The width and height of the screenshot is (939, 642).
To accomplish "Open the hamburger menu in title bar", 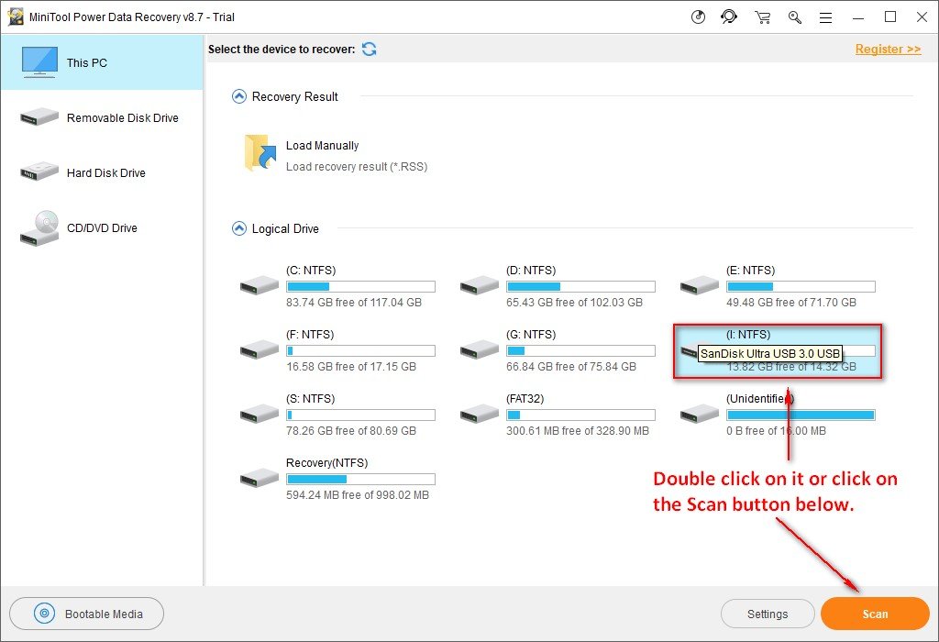I will tap(826, 17).
